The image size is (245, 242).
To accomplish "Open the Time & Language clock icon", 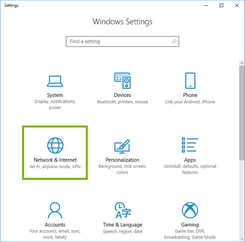I will click(x=122, y=210).
